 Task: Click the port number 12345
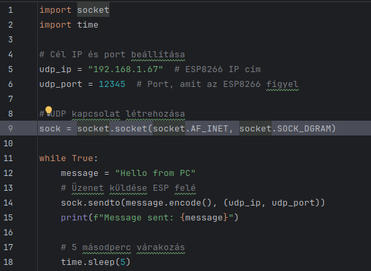[112, 84]
